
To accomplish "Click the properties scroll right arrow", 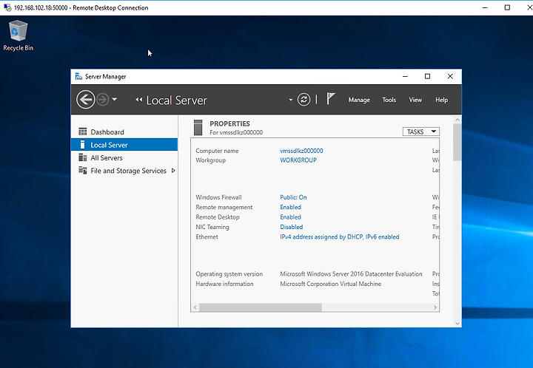I will (435, 307).
